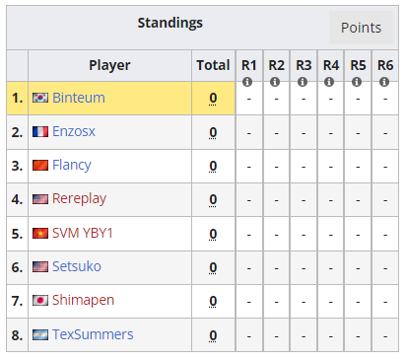Follow the Rereplay player link
The width and height of the screenshot is (406, 359).
pyautogui.click(x=79, y=198)
